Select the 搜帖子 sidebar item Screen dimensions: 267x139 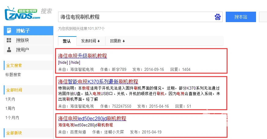(28, 31)
